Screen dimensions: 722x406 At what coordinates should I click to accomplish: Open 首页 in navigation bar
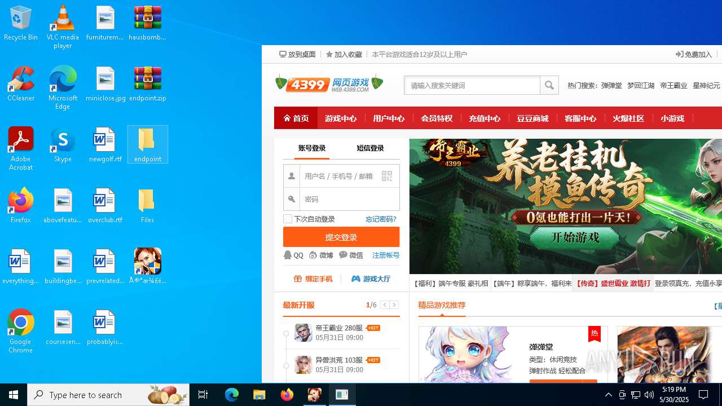pos(296,118)
